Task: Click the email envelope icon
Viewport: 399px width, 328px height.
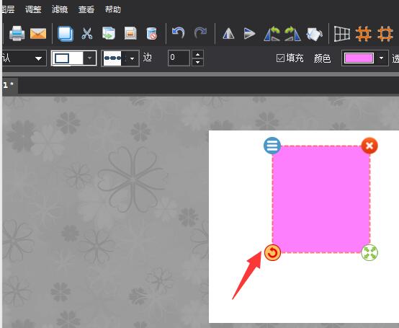Action: pos(38,33)
